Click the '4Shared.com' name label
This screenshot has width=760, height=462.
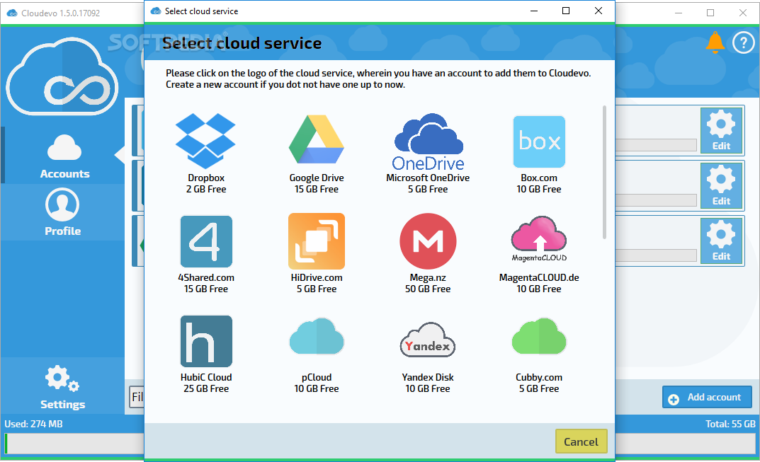click(x=206, y=277)
